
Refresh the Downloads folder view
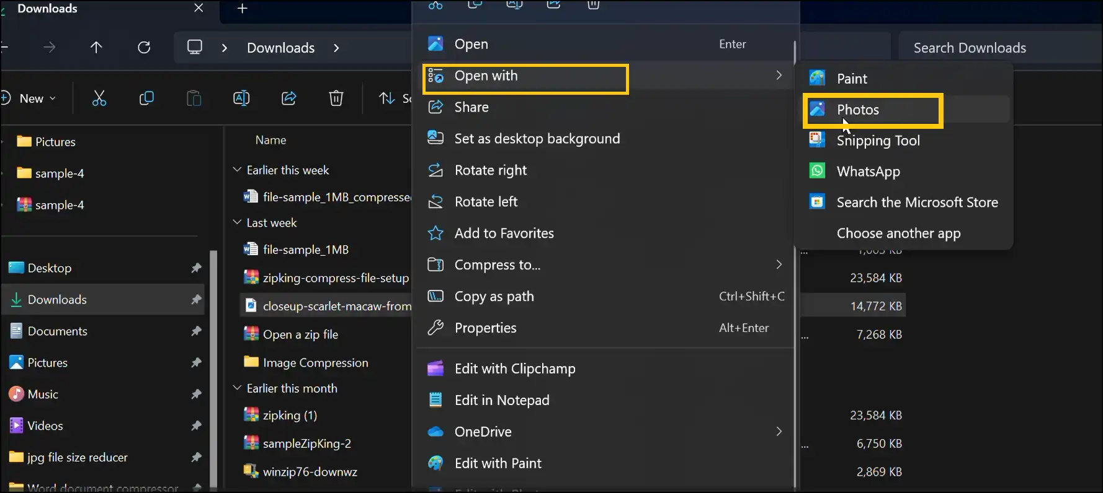(144, 48)
